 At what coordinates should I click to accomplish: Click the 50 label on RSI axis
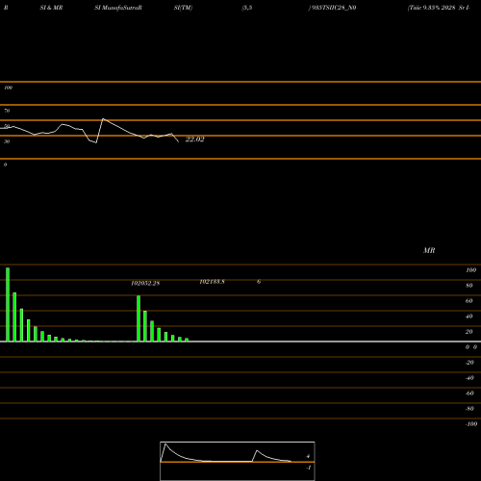click(x=7, y=126)
